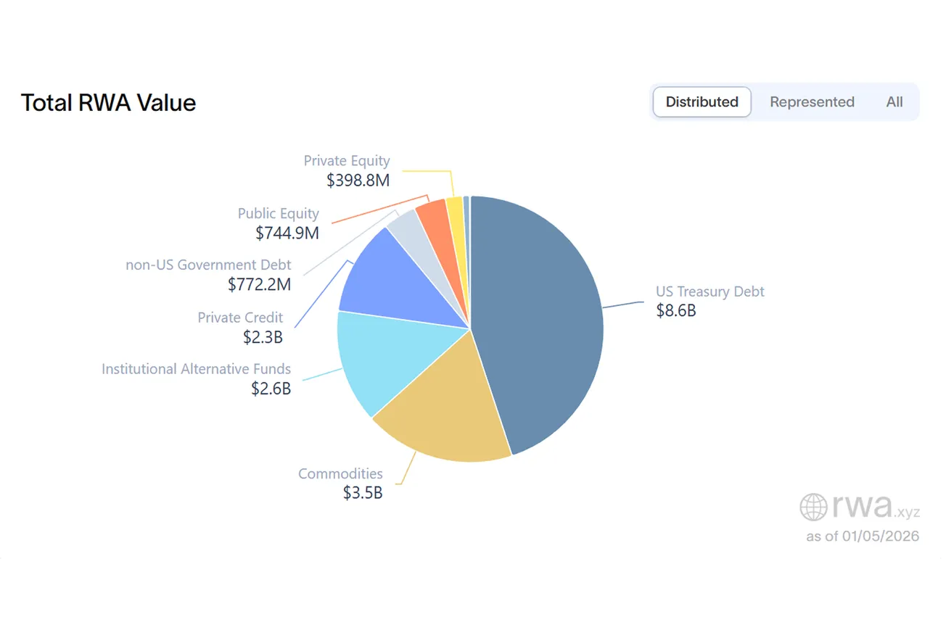This screenshot has height=630, width=946.
Task: Click the rwa.xyz globe logo icon
Action: tap(813, 507)
